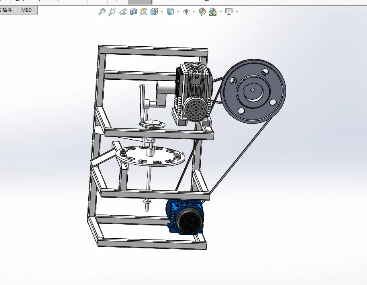The image size is (367, 285).
Task: Click View Settings monitor icon
Action: coord(229,12)
